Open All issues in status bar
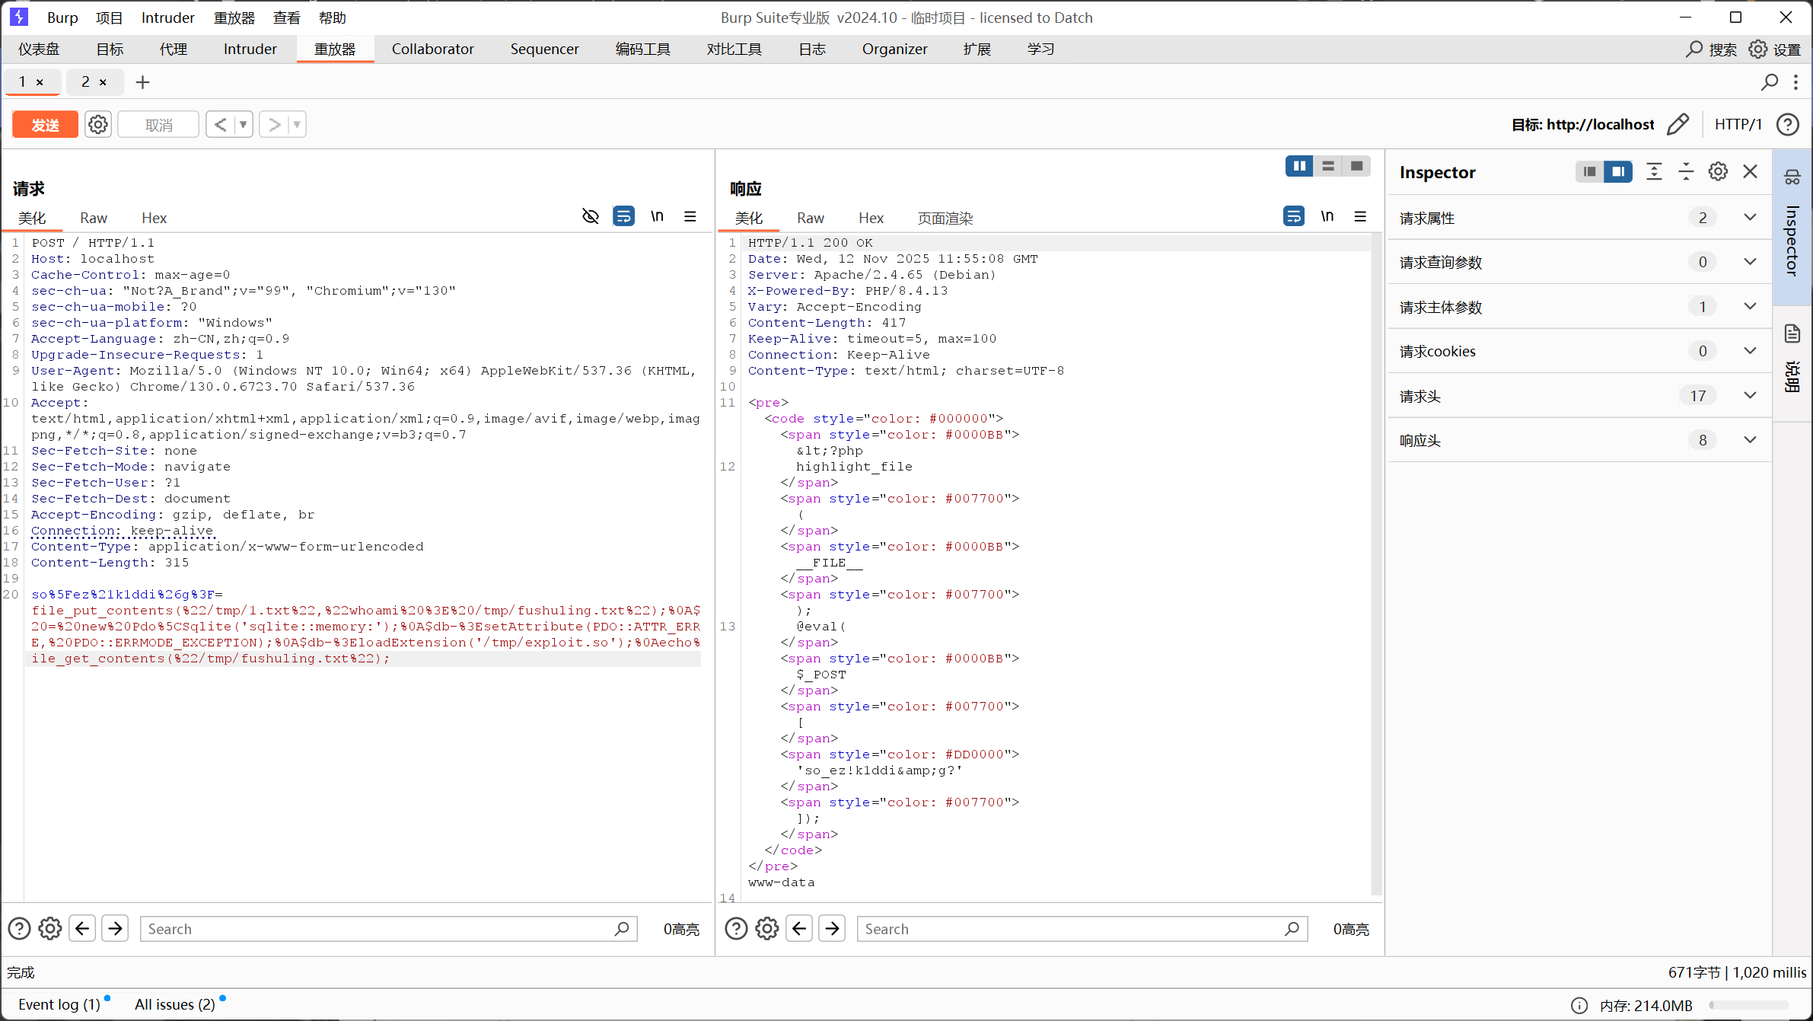The width and height of the screenshot is (1813, 1021). 175,1005
